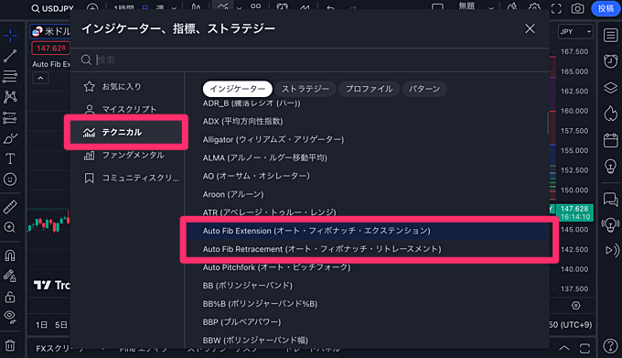Select the テクニカル category
Screen dimensions: 622x358
click(125, 132)
